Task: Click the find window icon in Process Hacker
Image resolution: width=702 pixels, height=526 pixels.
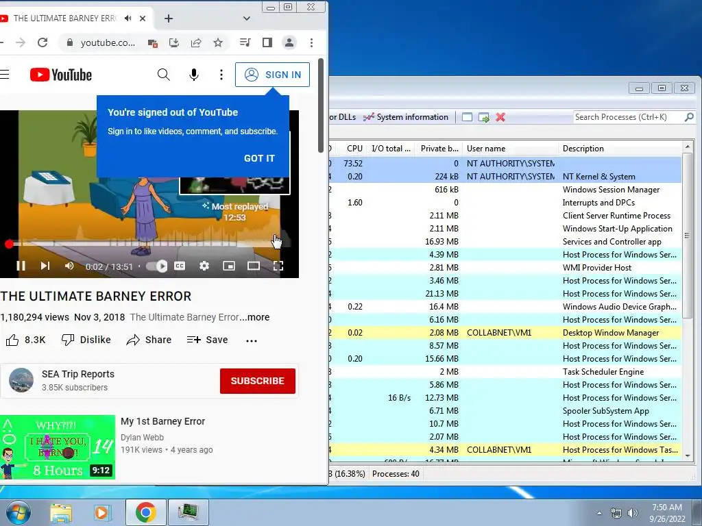Action: point(467,117)
